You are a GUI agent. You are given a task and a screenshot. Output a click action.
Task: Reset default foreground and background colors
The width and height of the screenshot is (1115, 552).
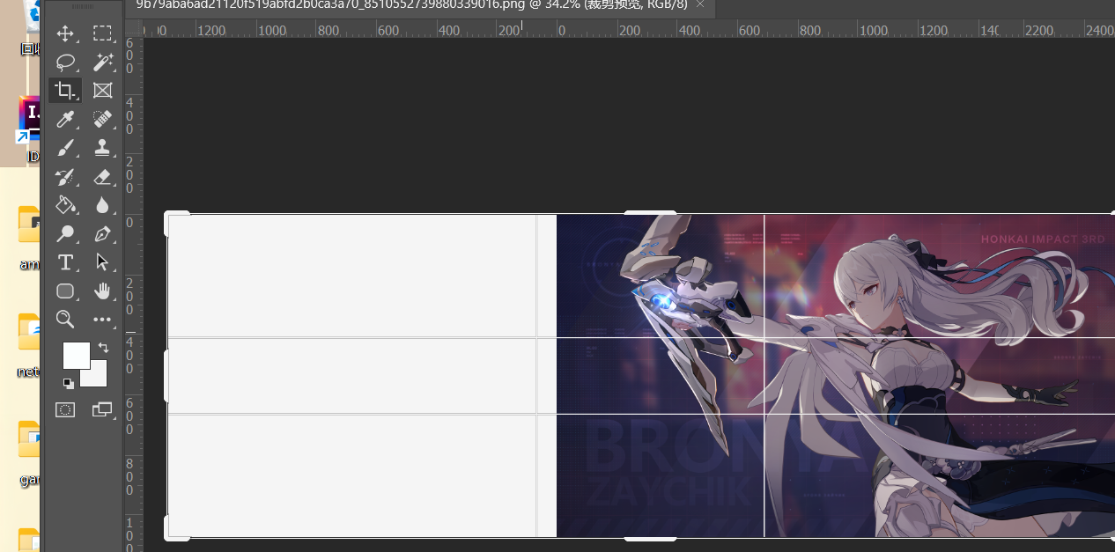68,383
